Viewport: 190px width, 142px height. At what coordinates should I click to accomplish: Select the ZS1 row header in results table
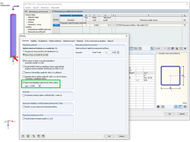56,25
